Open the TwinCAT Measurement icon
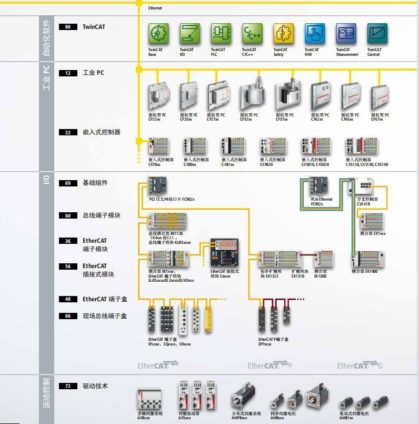The image size is (419, 424). 346,33
